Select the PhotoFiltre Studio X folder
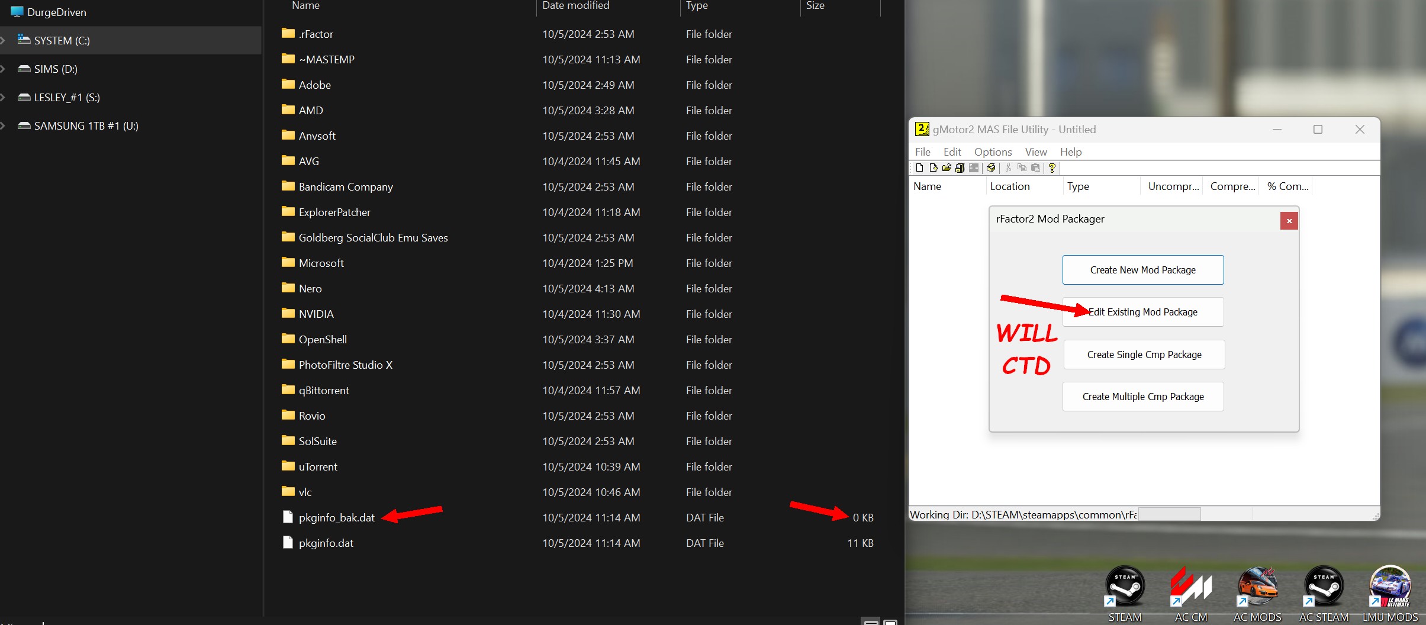This screenshot has height=625, width=1426. [580, 365]
